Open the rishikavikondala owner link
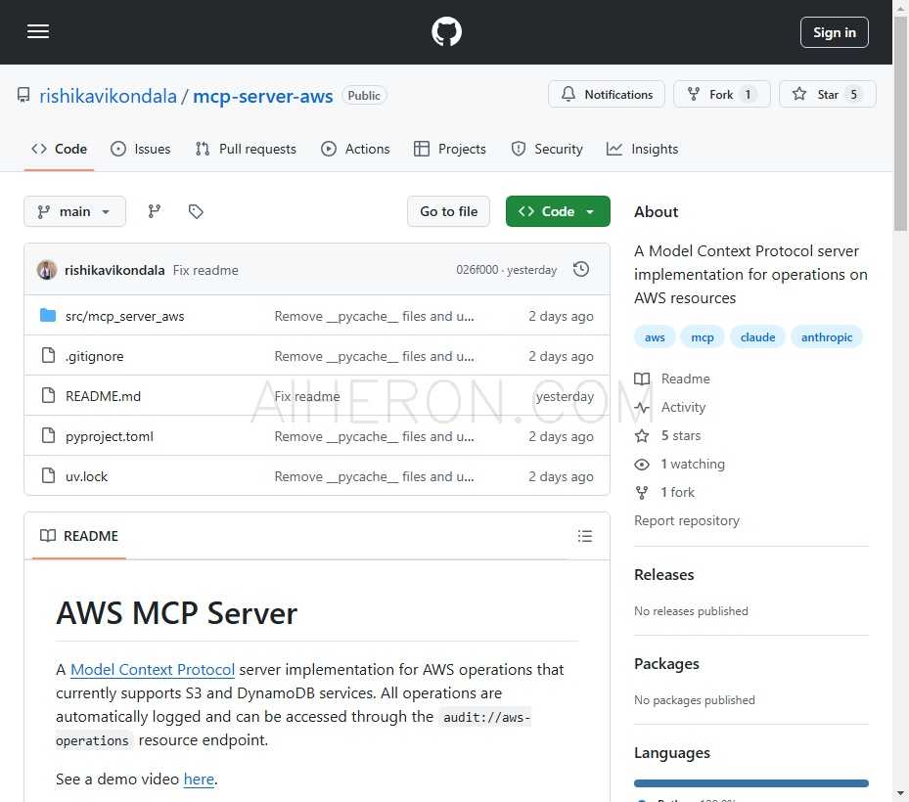The image size is (909, 802). (x=108, y=96)
